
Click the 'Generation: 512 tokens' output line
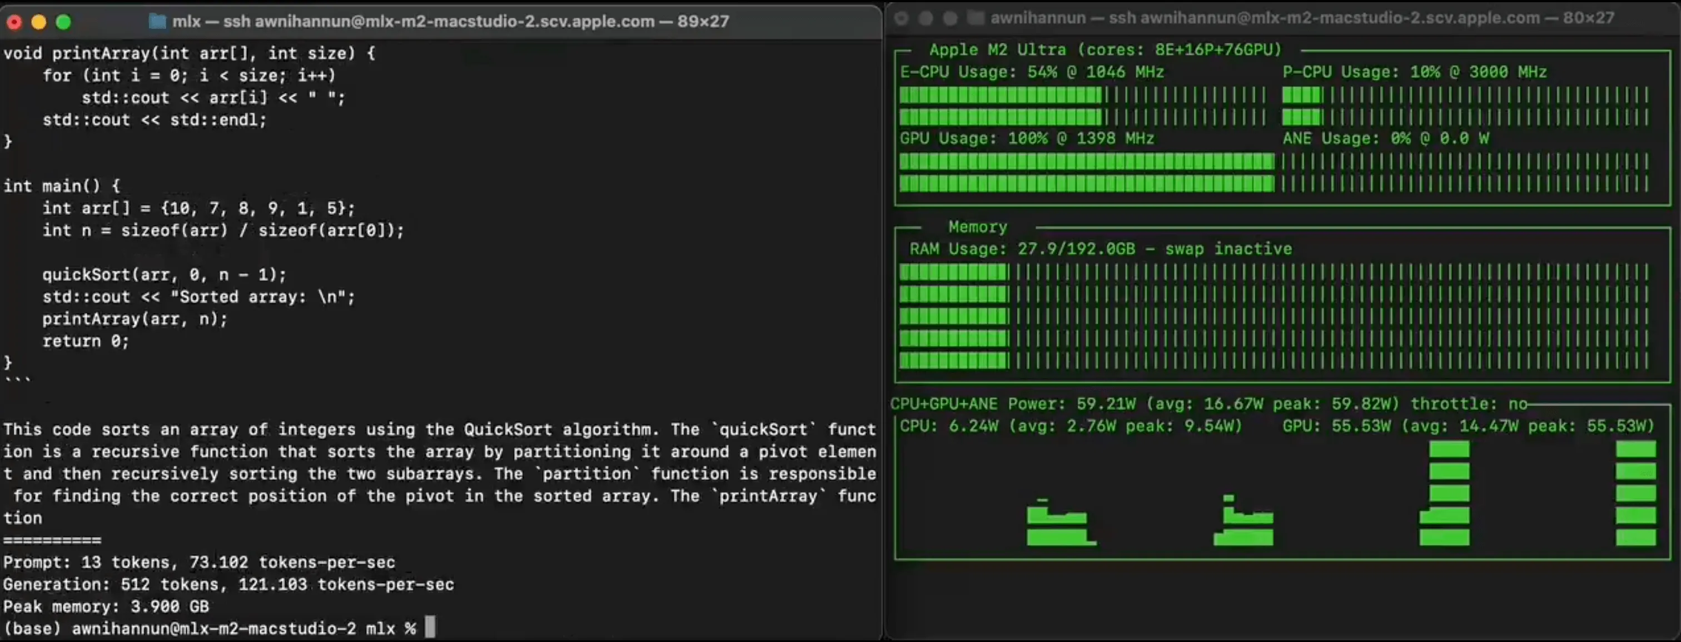pyautogui.click(x=228, y=584)
